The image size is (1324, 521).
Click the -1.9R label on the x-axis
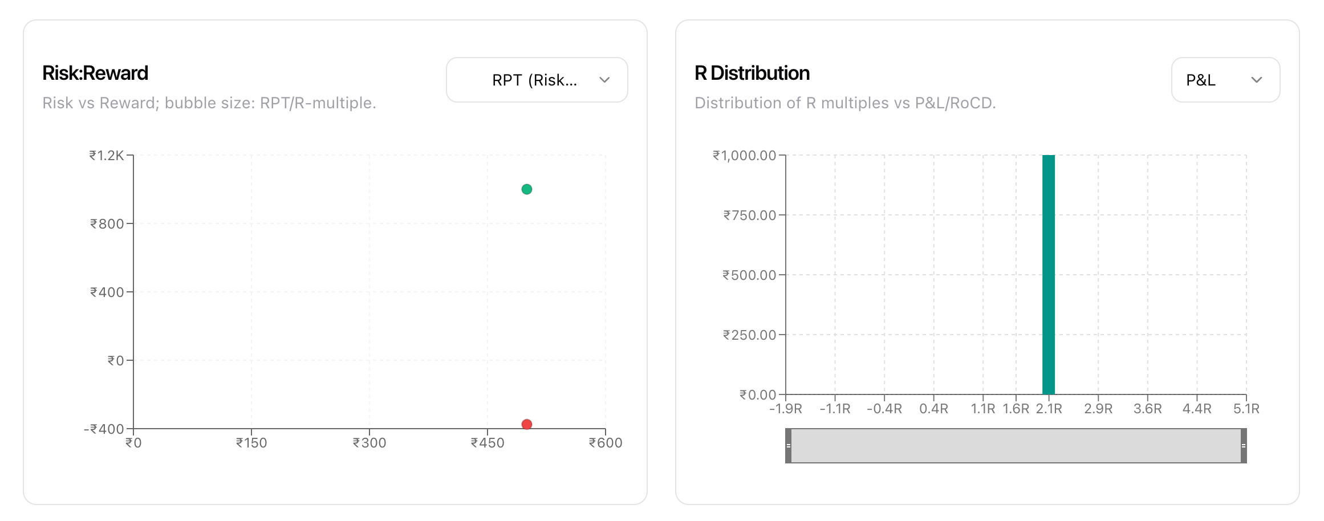click(785, 409)
